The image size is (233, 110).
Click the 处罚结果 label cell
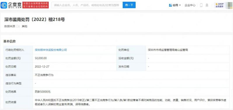(18, 92)
